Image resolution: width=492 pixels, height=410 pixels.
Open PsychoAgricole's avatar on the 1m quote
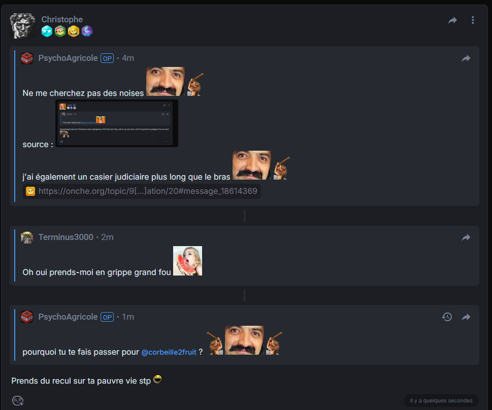coord(27,317)
